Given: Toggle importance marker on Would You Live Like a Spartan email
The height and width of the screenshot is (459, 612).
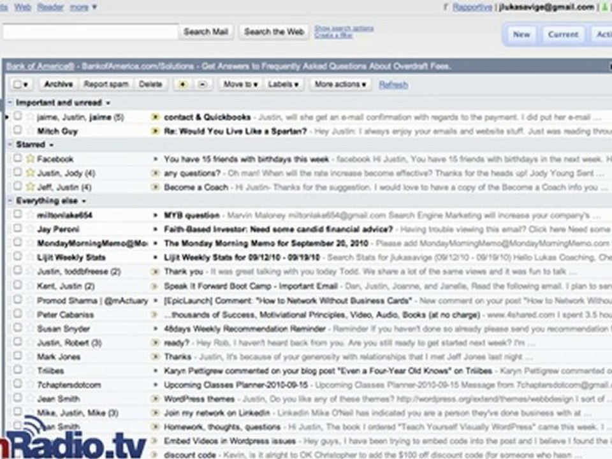Looking at the screenshot, I should pos(156,131).
